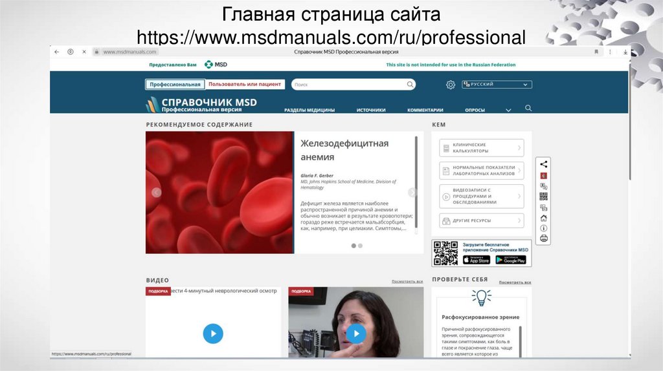
Task: Open the Русский language dropdown
Action: point(497,85)
